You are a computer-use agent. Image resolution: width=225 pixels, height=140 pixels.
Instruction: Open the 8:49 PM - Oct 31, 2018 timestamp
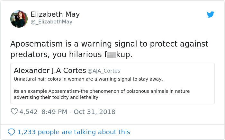[78, 112]
